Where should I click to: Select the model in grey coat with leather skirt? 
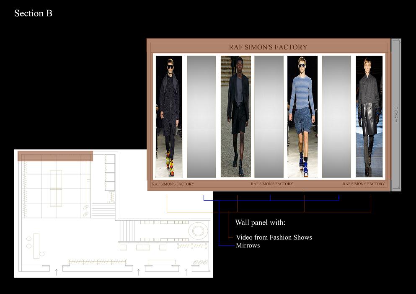tap(369, 116)
